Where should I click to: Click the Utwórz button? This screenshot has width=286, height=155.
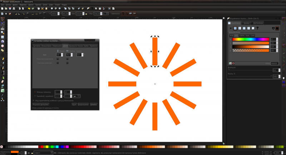click(93, 105)
